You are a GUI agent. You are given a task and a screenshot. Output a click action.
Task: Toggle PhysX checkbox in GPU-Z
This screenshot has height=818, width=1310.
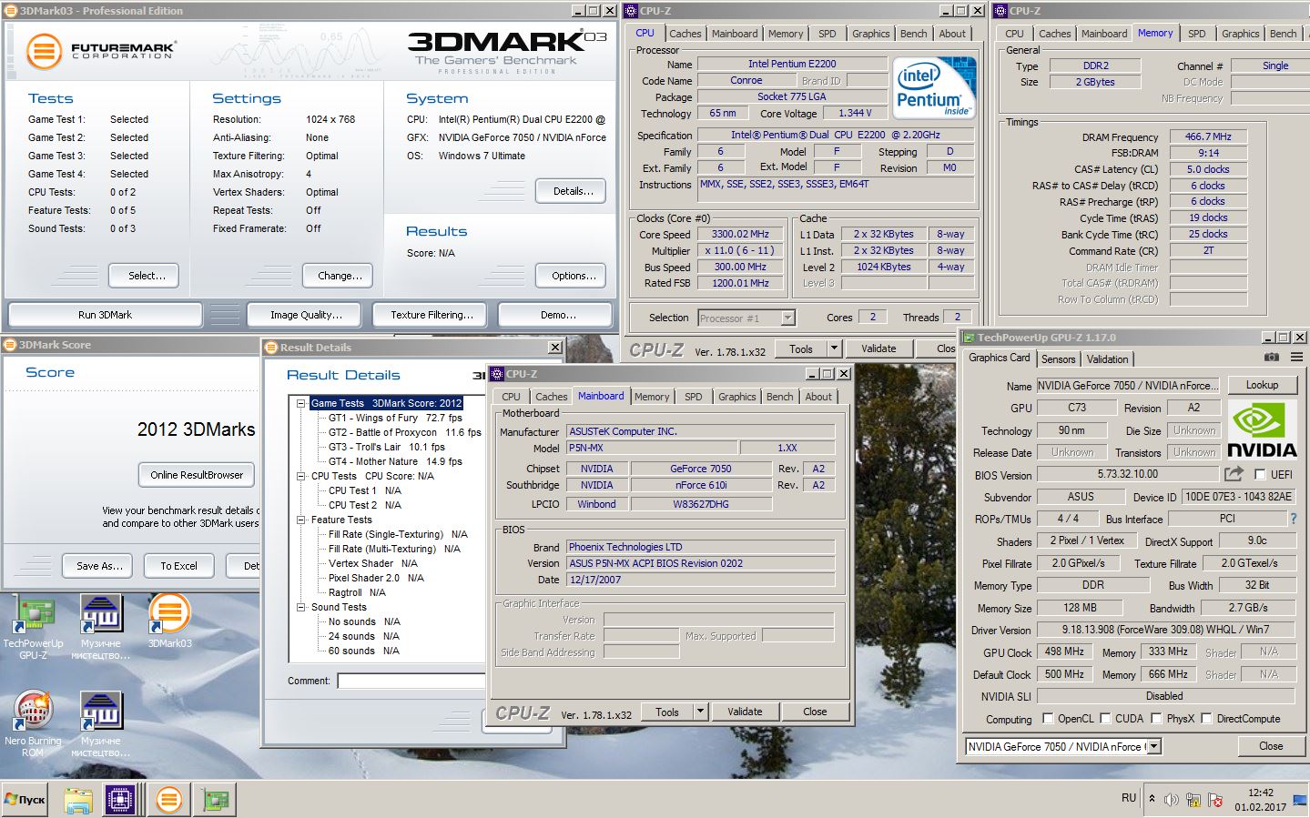pos(1156,719)
